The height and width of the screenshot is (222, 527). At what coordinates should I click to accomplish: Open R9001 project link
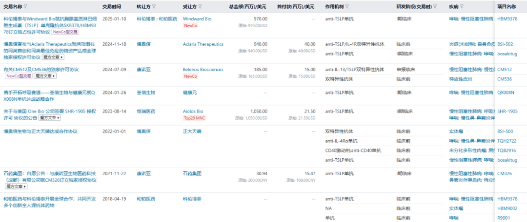504,218
